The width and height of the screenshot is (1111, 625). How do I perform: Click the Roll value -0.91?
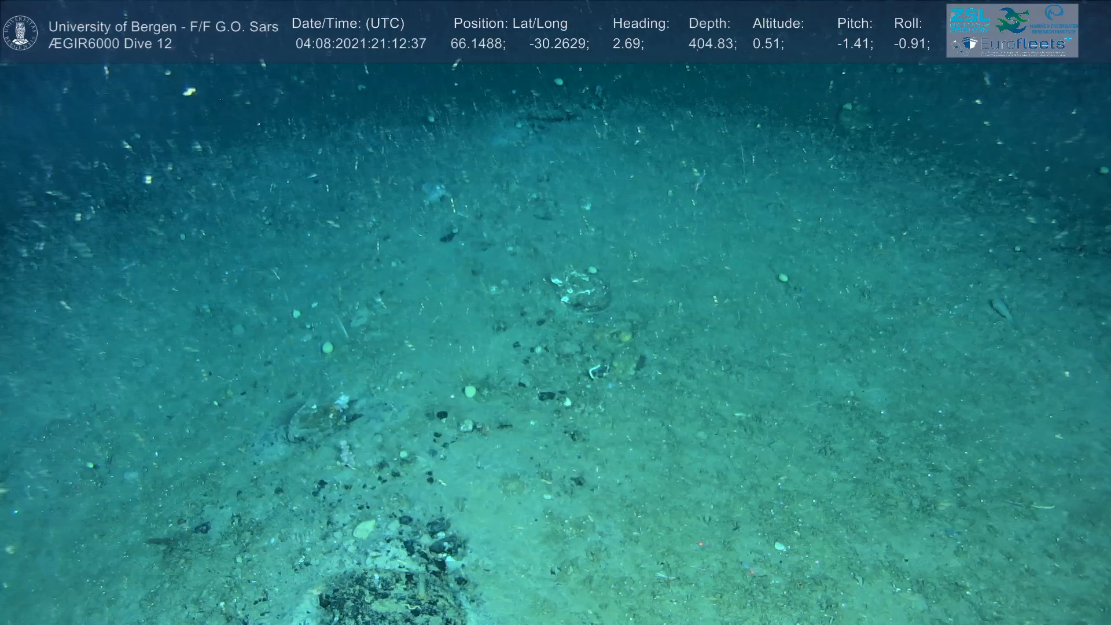pos(911,44)
